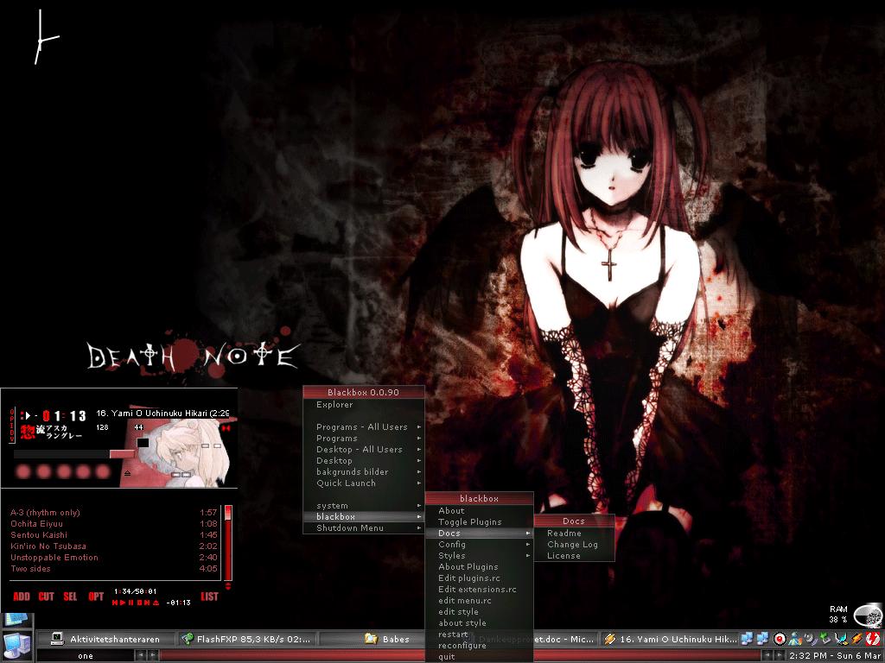Open License from Docs menu
This screenshot has width=885, height=663.
click(574, 556)
